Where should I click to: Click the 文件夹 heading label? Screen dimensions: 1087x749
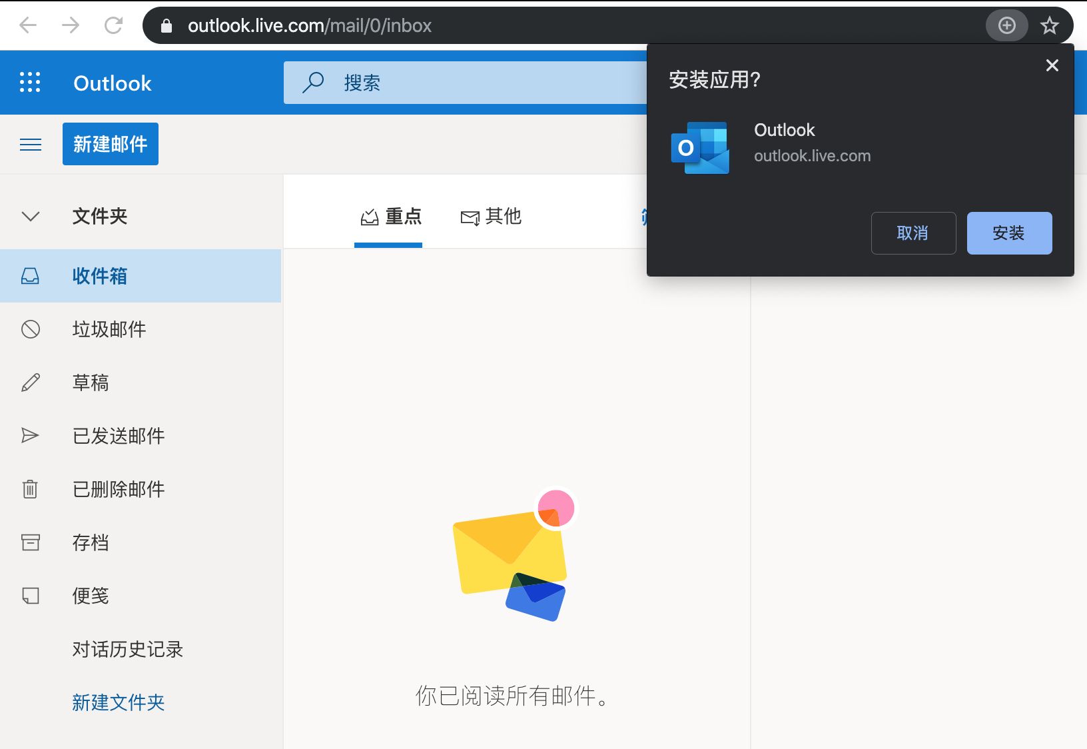100,216
